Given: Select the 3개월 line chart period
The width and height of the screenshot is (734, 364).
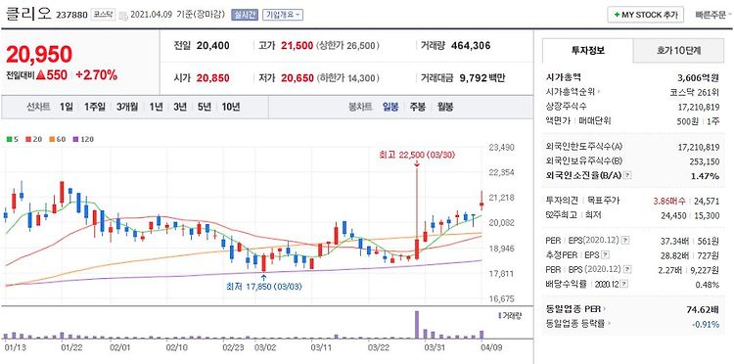Looking at the screenshot, I should 127,107.
